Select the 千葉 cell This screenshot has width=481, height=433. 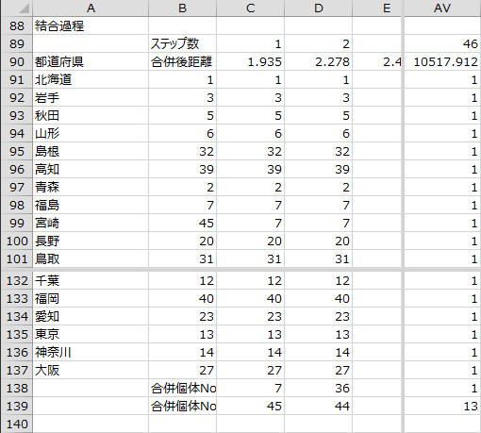(x=91, y=280)
